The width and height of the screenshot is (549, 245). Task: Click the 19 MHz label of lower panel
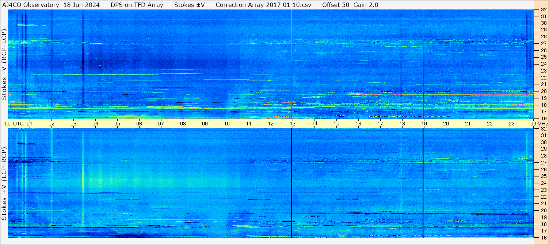point(543,217)
